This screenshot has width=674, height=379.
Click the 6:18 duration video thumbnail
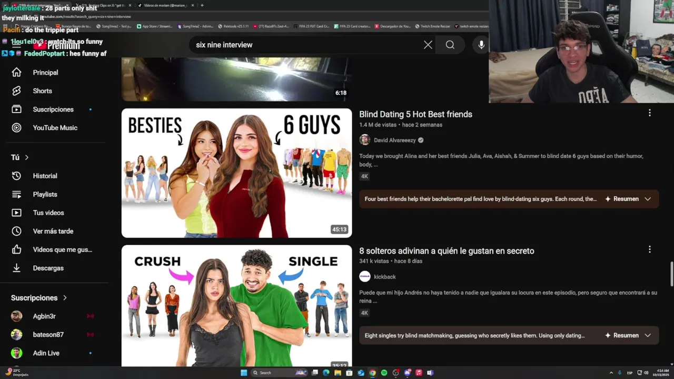236,79
